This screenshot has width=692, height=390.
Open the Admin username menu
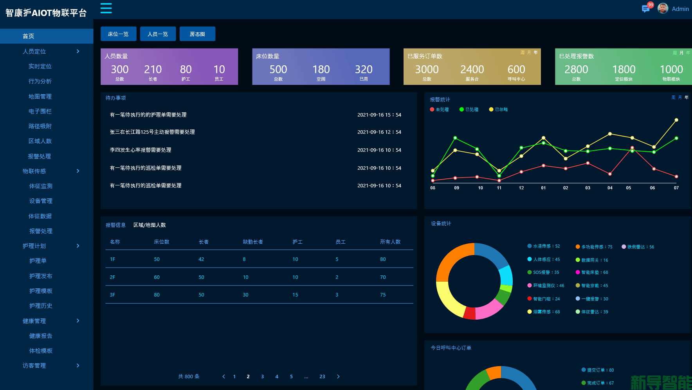click(680, 9)
